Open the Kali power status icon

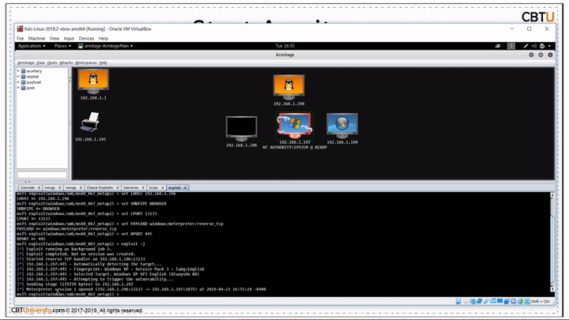click(x=542, y=46)
